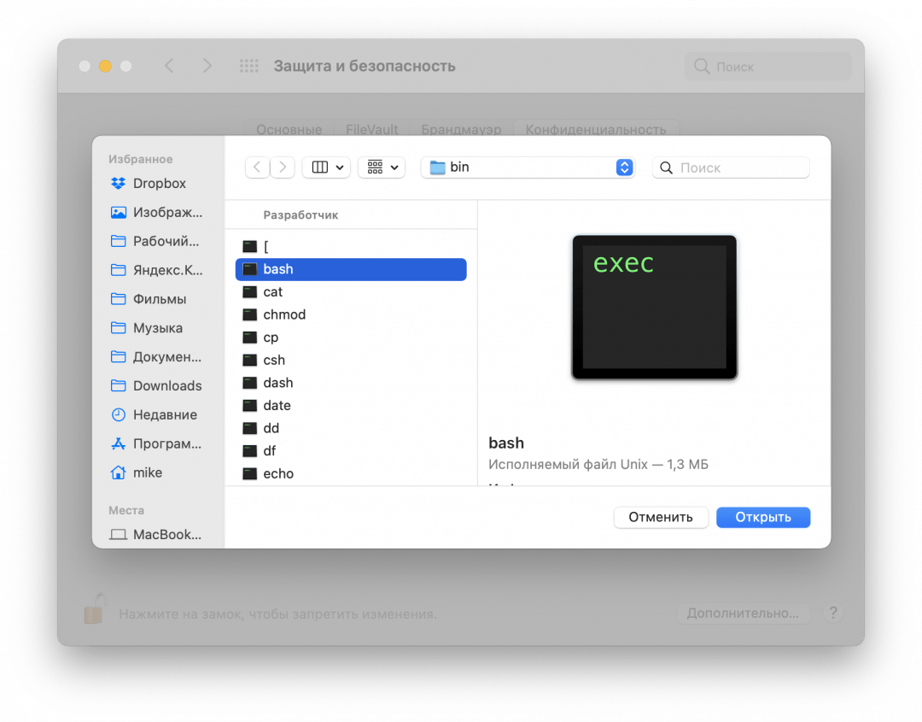
Task: Open the Downloads folder in sidebar
Action: (x=167, y=386)
